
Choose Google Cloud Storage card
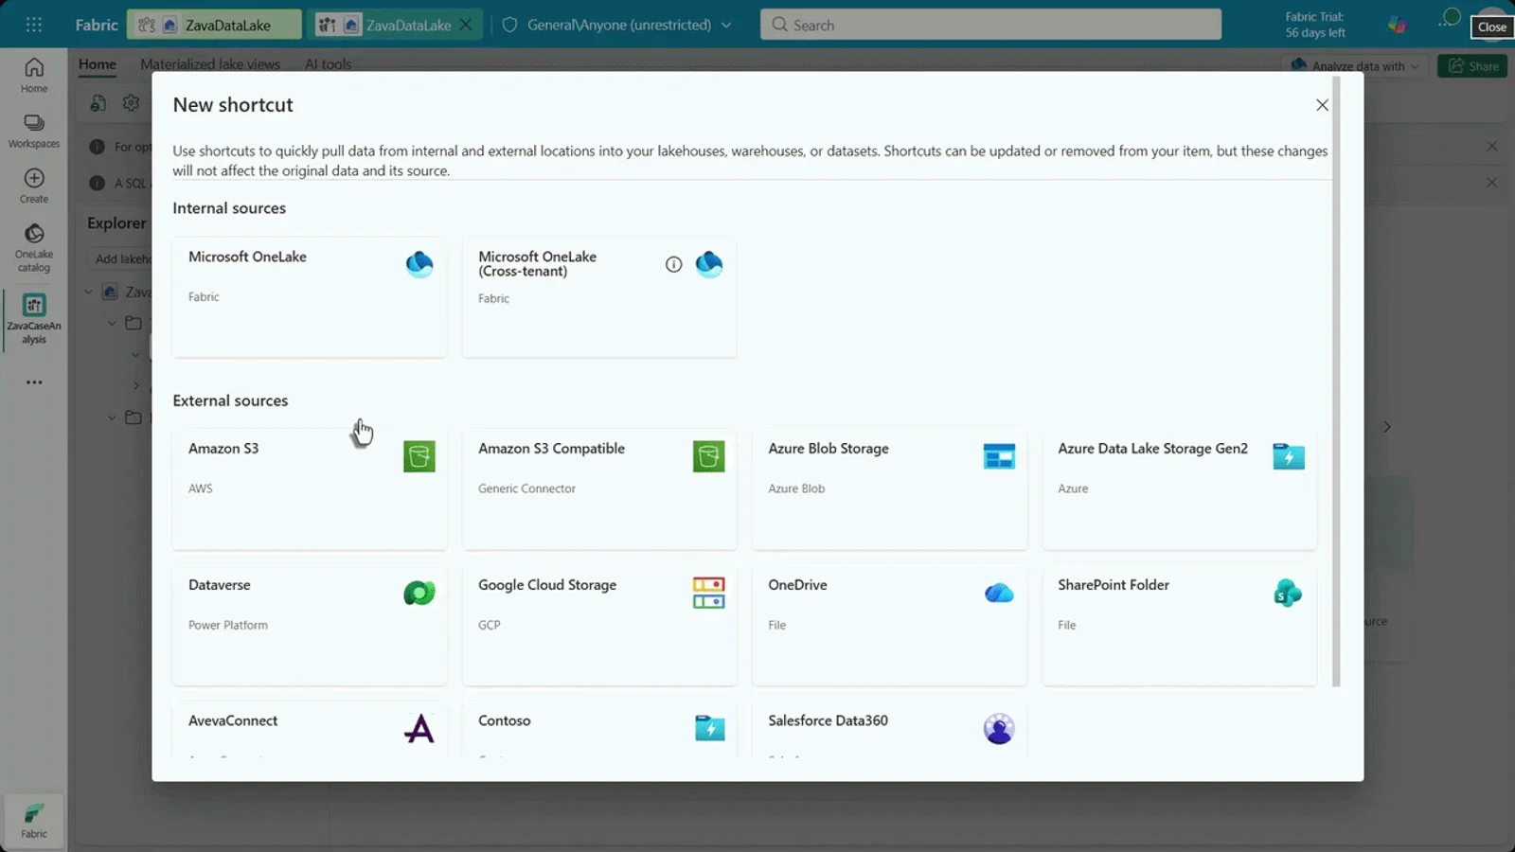[599, 626]
